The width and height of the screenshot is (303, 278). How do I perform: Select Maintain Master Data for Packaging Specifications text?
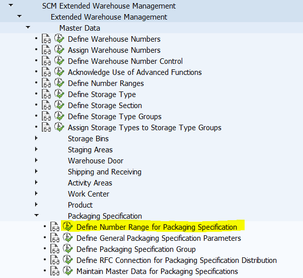[x=158, y=271]
